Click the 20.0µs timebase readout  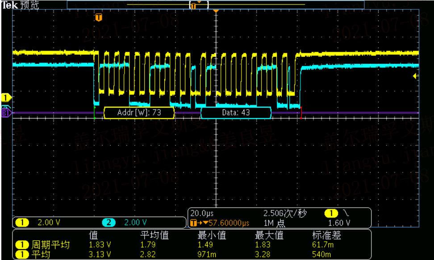point(202,214)
